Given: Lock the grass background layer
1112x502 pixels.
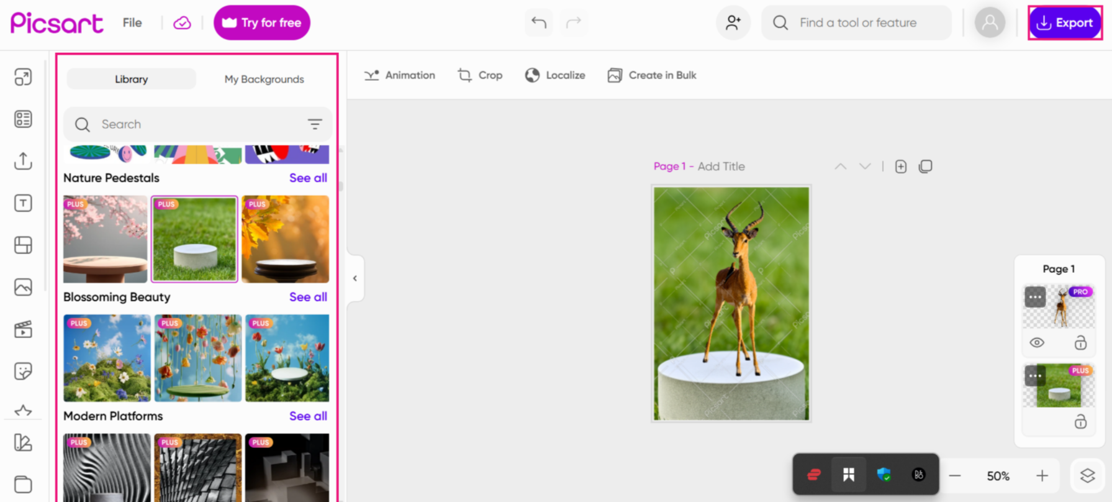Looking at the screenshot, I should (1081, 422).
